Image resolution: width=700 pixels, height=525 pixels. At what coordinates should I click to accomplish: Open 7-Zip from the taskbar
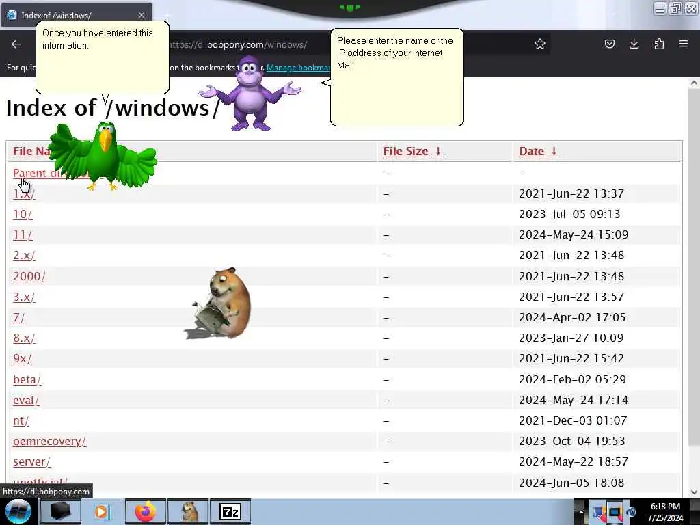tap(230, 511)
